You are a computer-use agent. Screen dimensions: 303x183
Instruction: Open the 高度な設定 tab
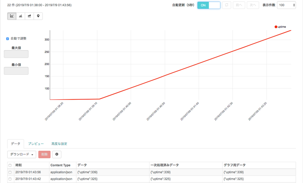click(x=59, y=144)
